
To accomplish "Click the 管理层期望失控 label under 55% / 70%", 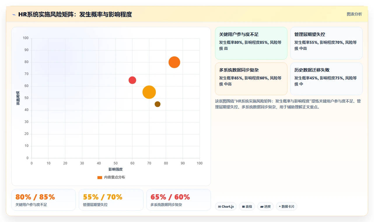I will 95,205.
